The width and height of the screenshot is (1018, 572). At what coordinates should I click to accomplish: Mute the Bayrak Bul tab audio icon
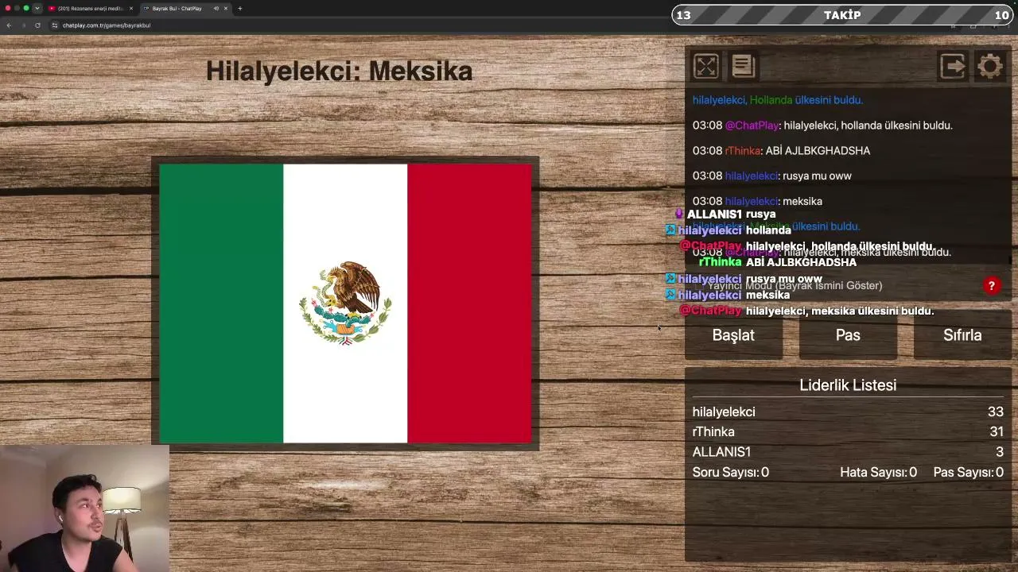pyautogui.click(x=216, y=9)
